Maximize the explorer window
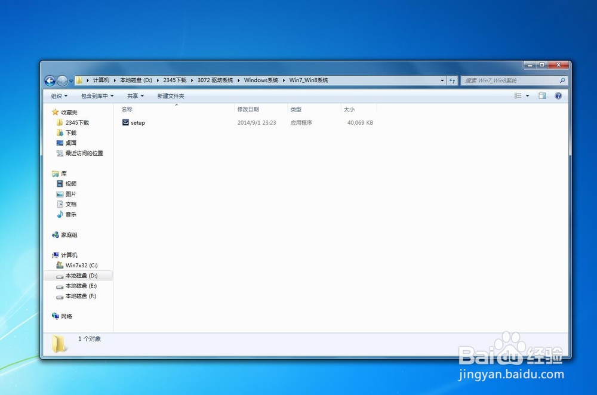This screenshot has width=597, height=395. [x=542, y=64]
